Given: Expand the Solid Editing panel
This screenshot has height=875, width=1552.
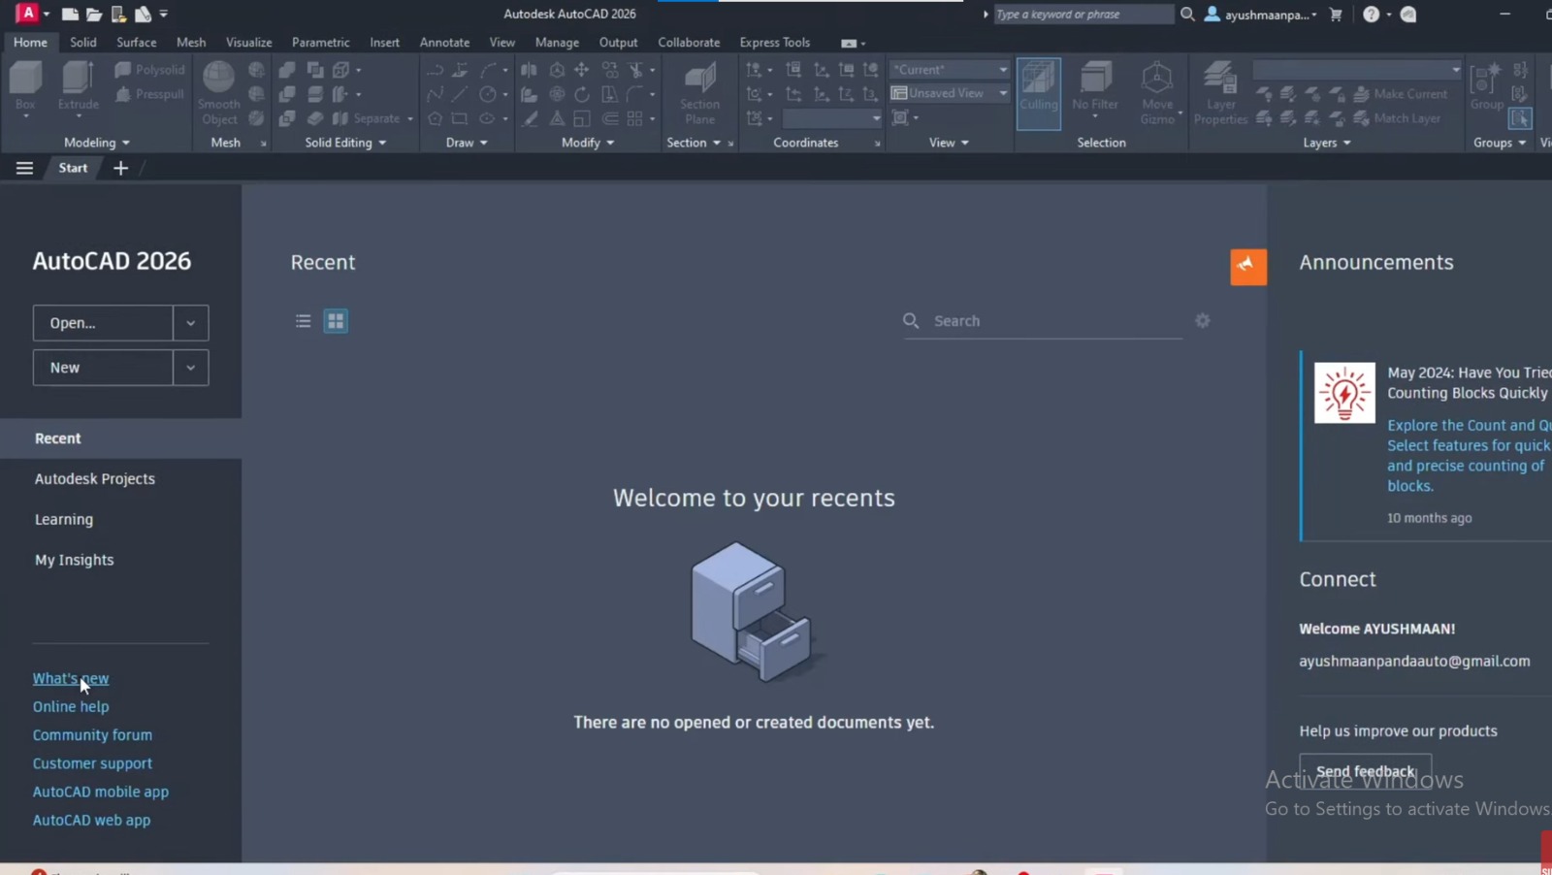Looking at the screenshot, I should click(x=345, y=143).
